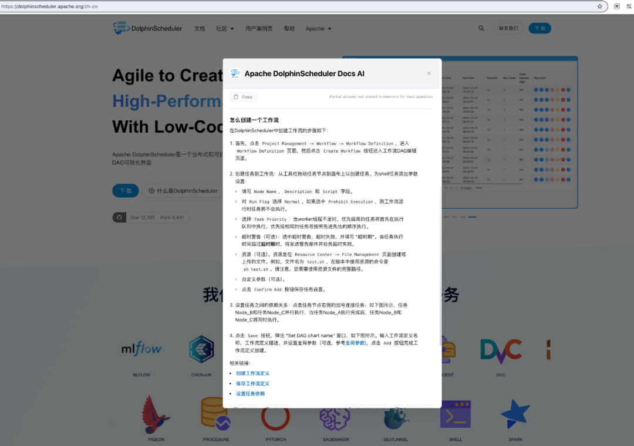Select the SHELL terminal logo
Viewport: 634px width, 446px height.
[456, 414]
